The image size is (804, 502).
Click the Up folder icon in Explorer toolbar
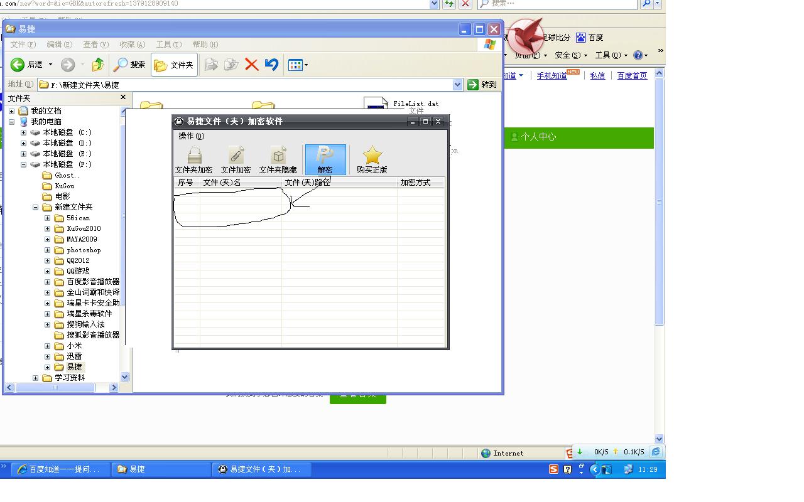(x=98, y=65)
